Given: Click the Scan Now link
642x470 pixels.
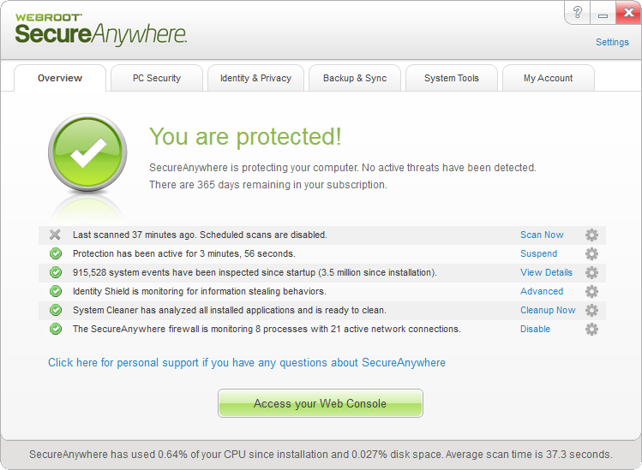Looking at the screenshot, I should pyautogui.click(x=542, y=235).
